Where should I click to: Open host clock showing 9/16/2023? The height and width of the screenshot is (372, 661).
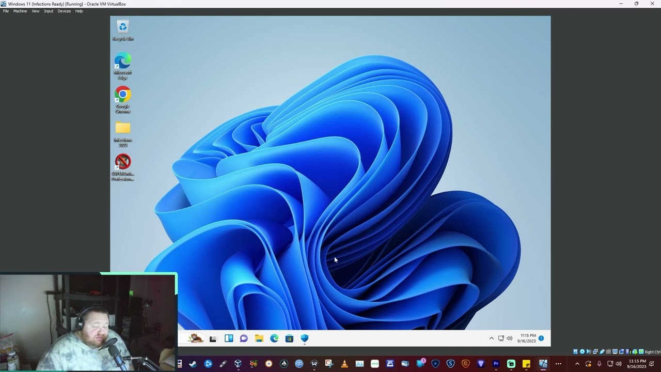point(636,364)
